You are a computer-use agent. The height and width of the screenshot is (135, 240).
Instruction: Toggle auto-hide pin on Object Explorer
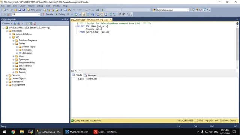[x=65, y=19]
